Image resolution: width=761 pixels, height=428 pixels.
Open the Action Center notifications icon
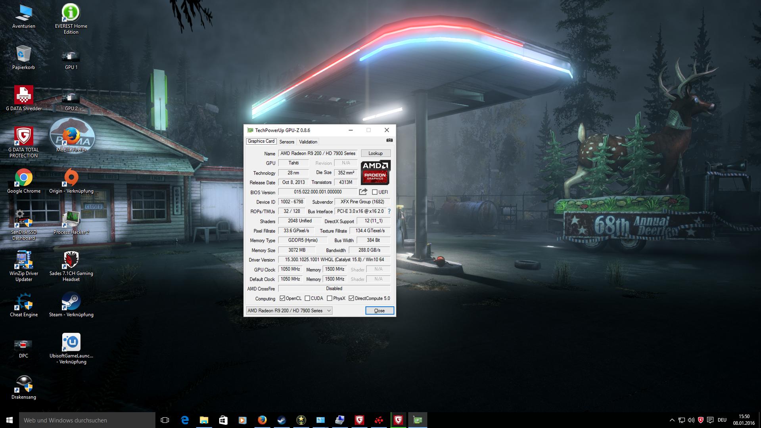tap(710, 420)
